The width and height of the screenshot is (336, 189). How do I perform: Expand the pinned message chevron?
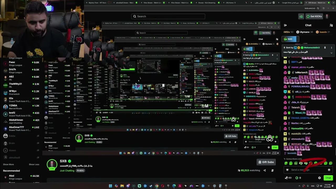tap(331, 53)
